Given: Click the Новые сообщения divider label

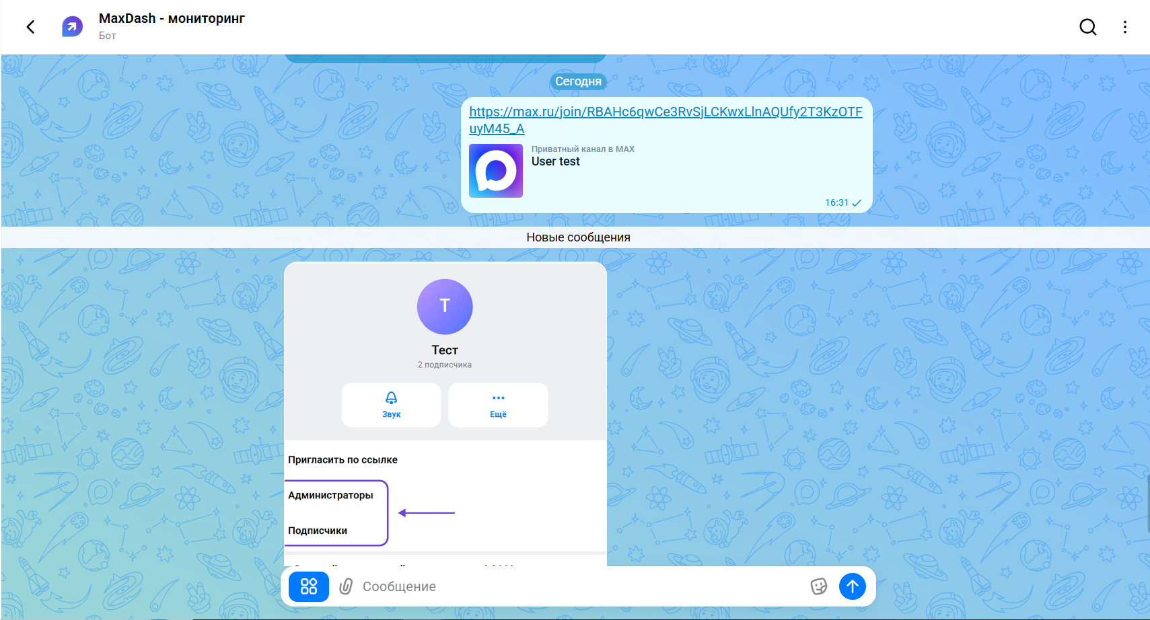Looking at the screenshot, I should (578, 237).
